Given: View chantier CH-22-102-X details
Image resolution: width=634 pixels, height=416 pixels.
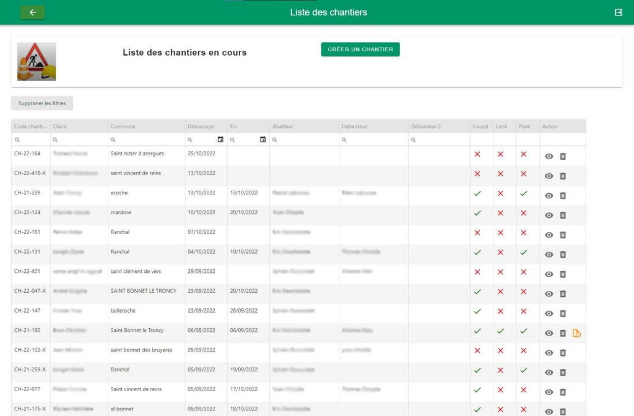Looking at the screenshot, I should pos(549,353).
